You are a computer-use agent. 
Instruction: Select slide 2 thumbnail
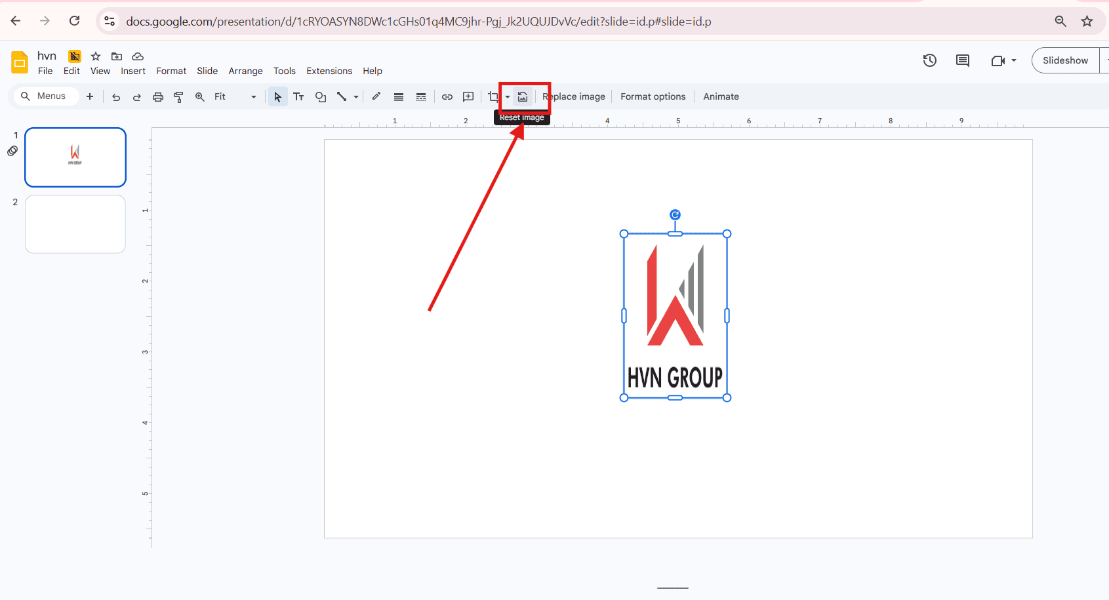tap(75, 224)
